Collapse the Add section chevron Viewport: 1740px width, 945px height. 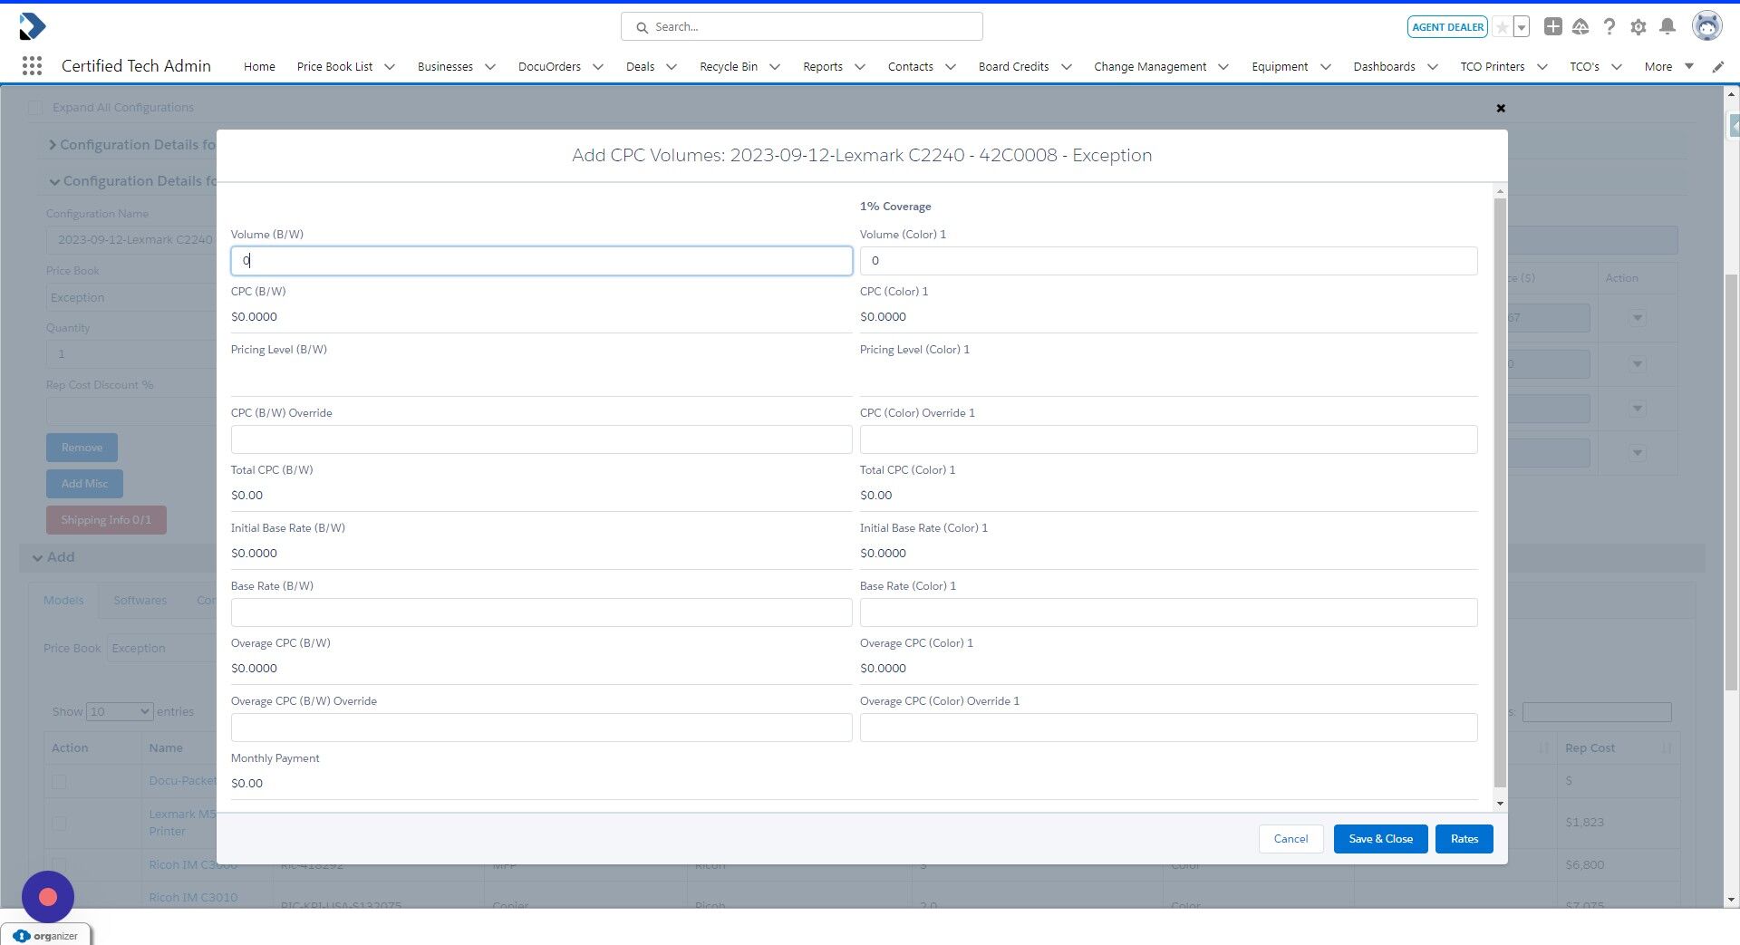tap(37, 557)
